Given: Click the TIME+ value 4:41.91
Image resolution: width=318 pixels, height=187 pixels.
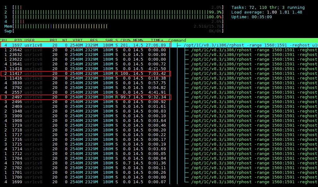Looking at the screenshot, I should click(x=157, y=92).
